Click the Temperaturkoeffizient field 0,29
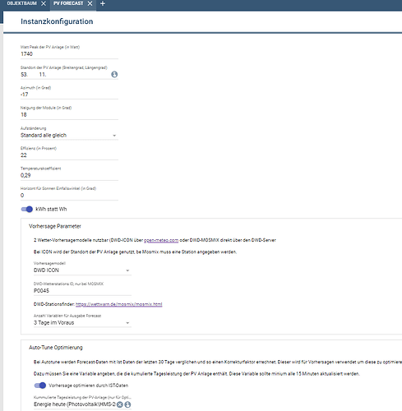 [69, 176]
